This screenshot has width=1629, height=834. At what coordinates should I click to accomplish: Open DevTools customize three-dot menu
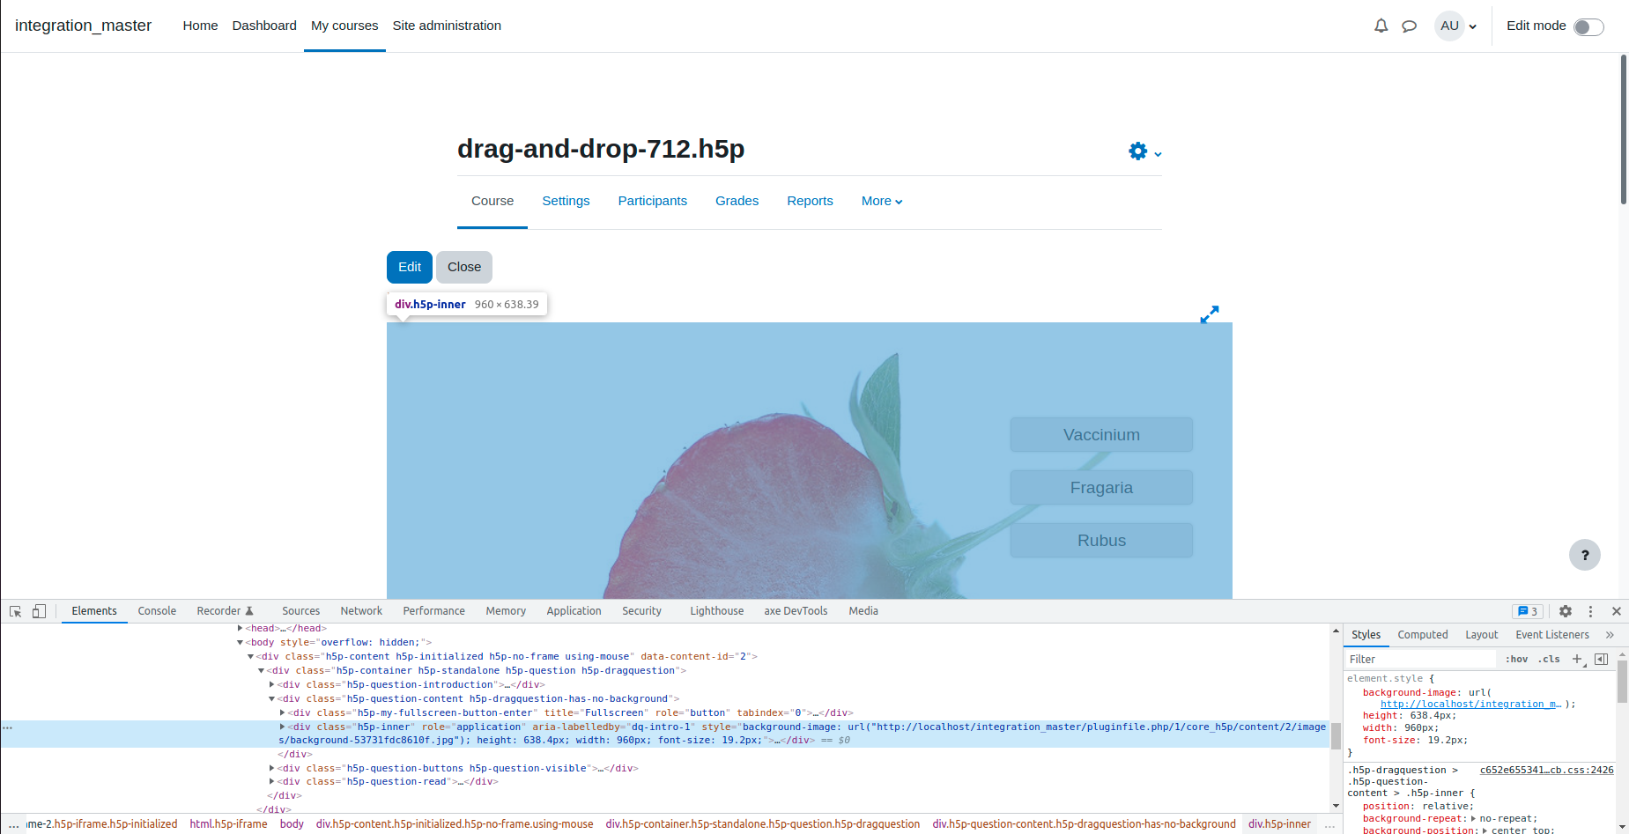pos(1590,611)
